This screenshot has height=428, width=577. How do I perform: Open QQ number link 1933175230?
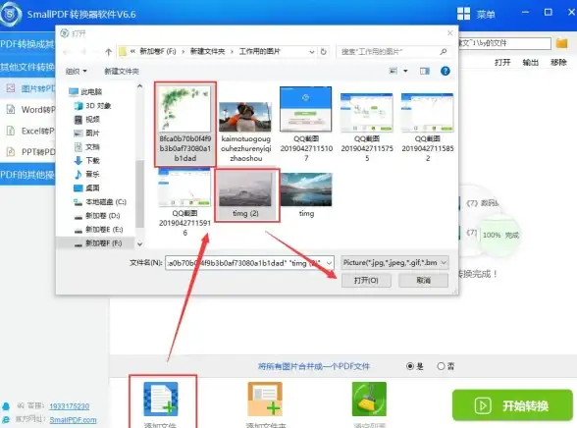click(x=69, y=406)
